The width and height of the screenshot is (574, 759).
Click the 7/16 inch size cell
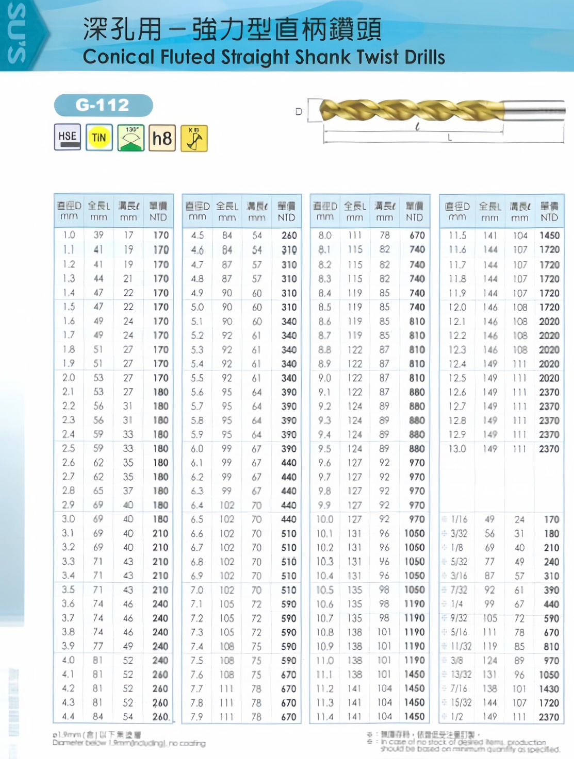pos(459,688)
